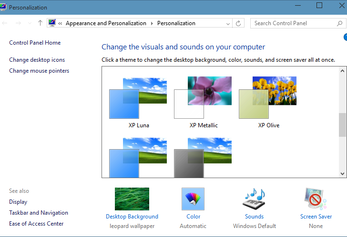Screen dimensions: 347x237
Task: Click the theme list scrollbar thumb
Action: 342,125
